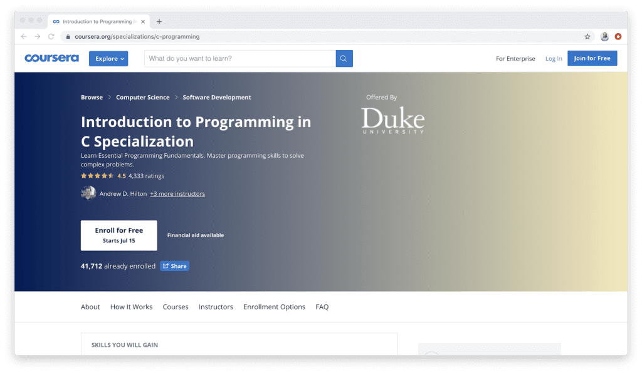Open Enrollment Options tab
The width and height of the screenshot is (642, 373).
coord(275,307)
